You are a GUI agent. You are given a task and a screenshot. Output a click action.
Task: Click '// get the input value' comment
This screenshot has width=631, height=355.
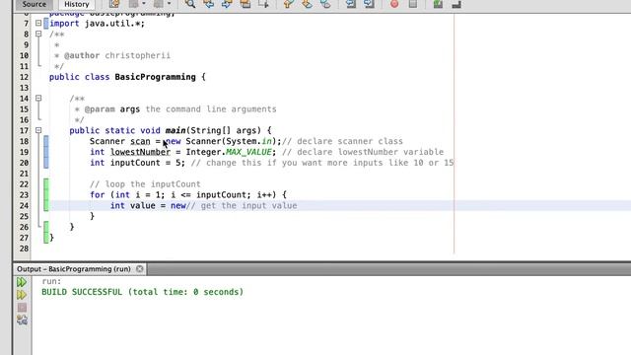[x=242, y=206]
